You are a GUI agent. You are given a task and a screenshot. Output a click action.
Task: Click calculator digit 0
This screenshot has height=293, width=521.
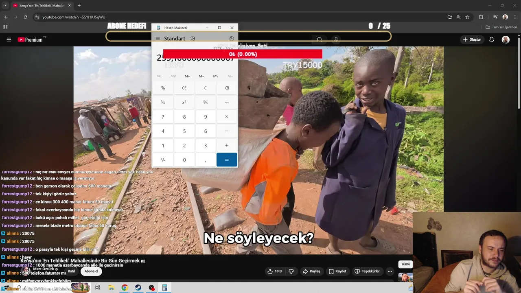click(184, 160)
